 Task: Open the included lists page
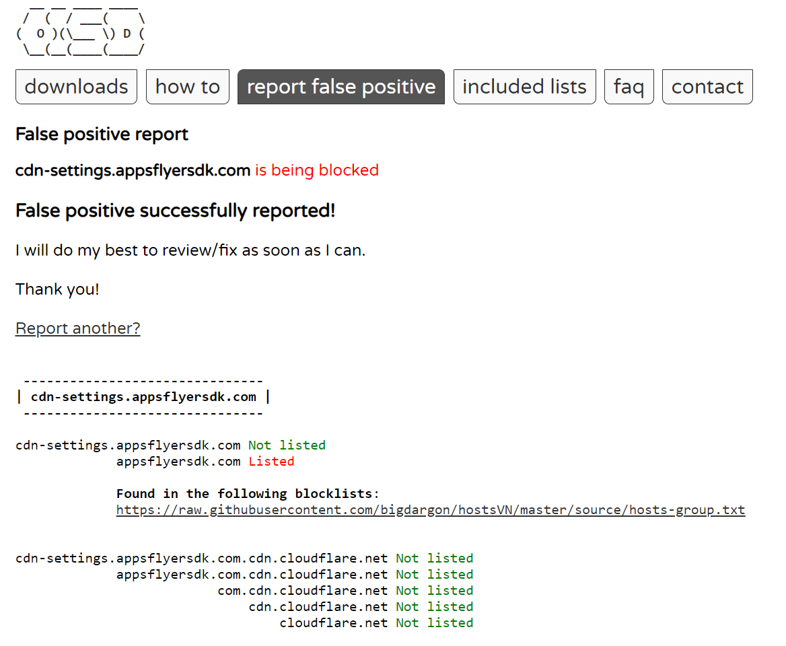point(524,87)
